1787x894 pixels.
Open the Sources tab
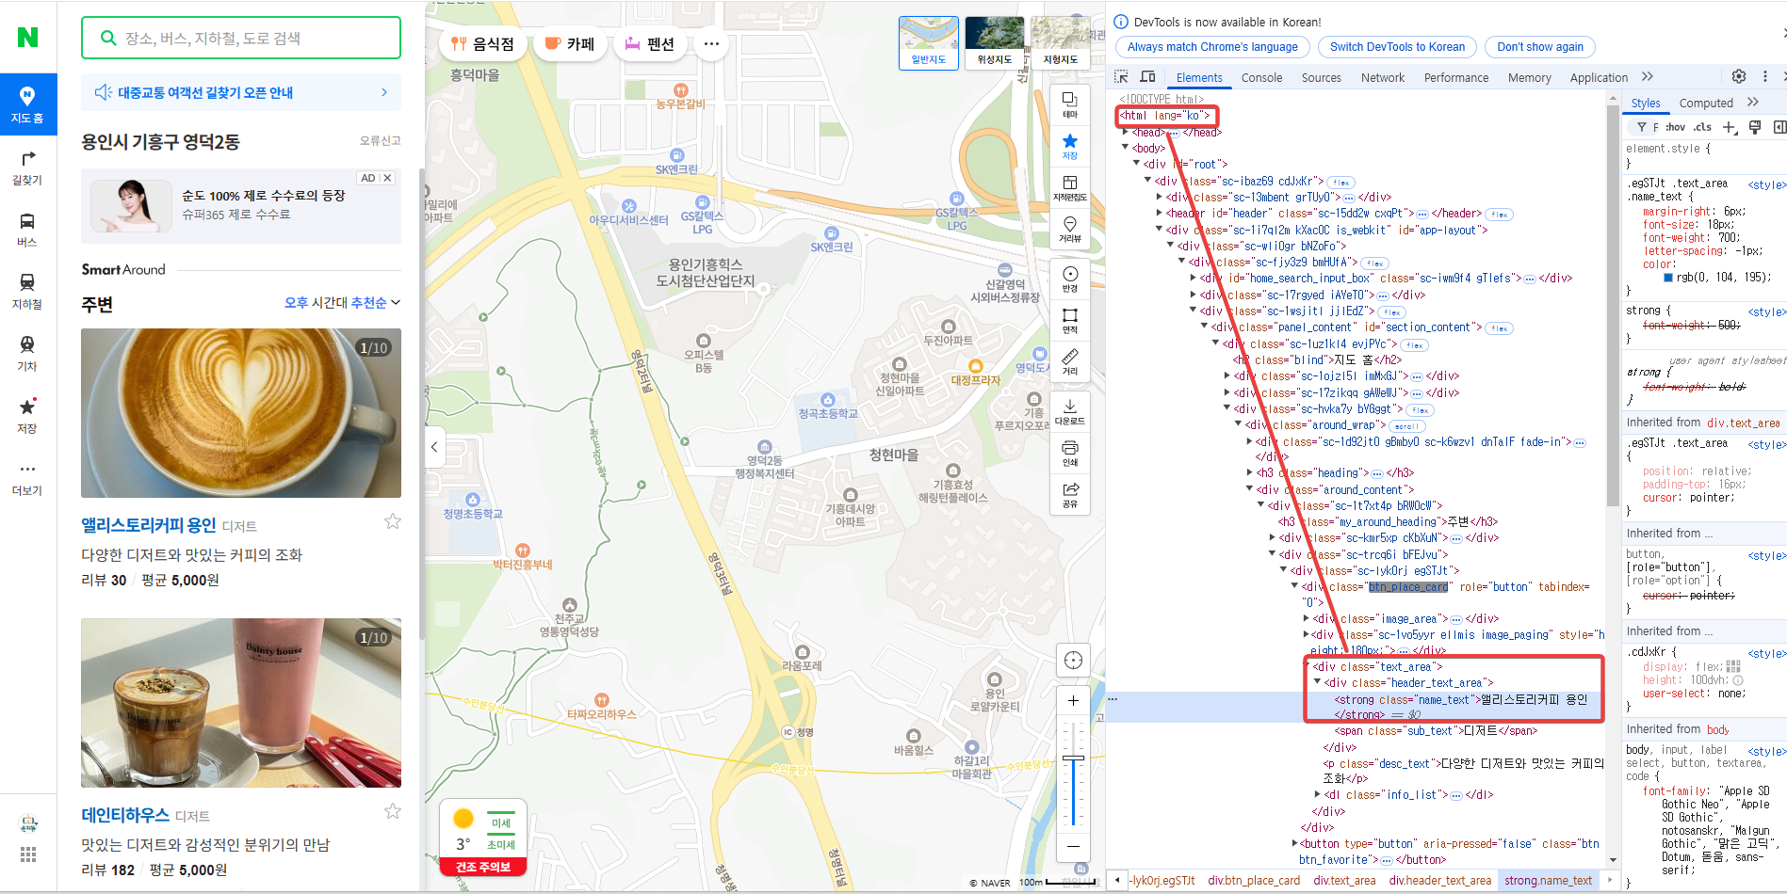(x=1322, y=77)
